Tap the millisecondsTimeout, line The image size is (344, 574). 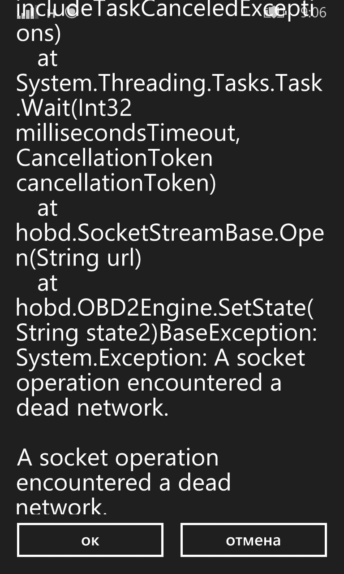click(128, 133)
